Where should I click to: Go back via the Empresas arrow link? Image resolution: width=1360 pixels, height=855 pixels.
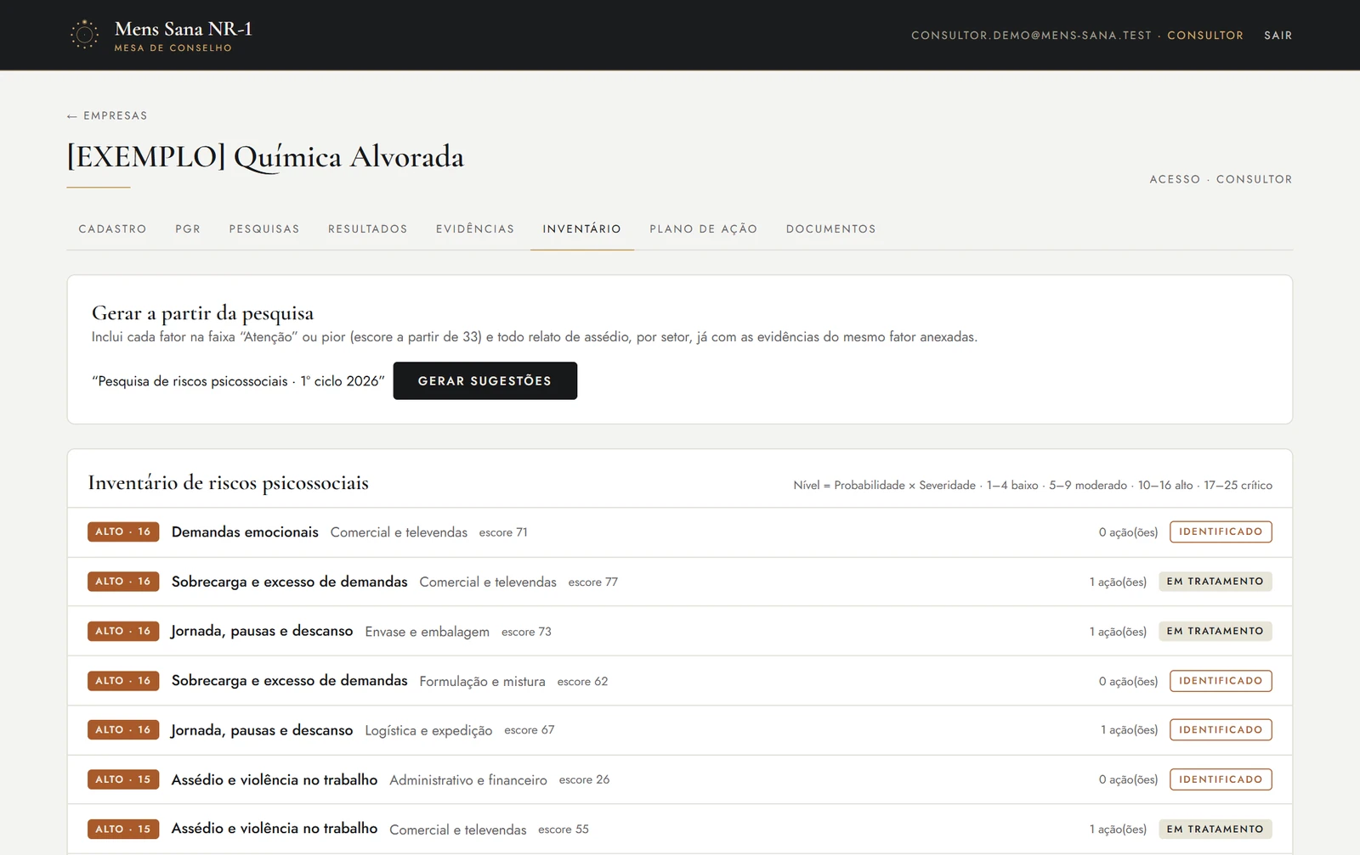[x=107, y=115]
